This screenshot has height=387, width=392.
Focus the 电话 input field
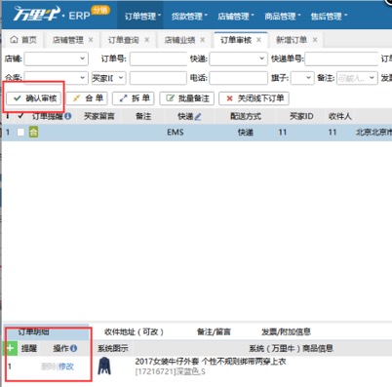pyautogui.click(x=238, y=78)
